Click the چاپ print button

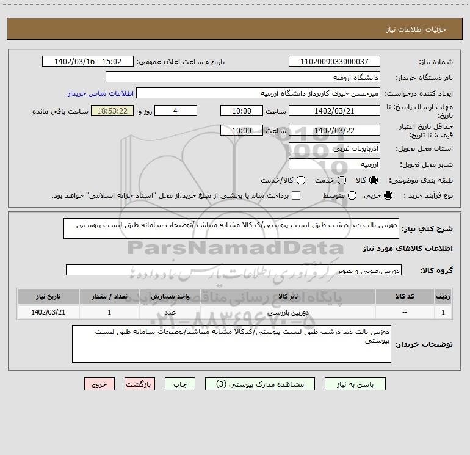tap(180, 384)
